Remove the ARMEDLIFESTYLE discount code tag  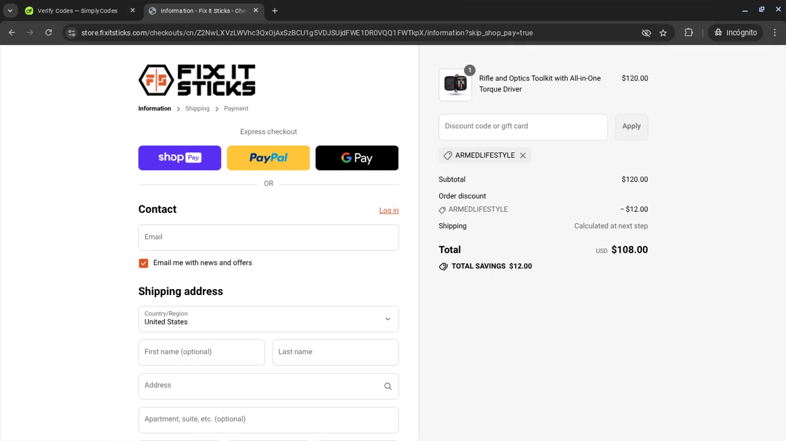click(522, 155)
